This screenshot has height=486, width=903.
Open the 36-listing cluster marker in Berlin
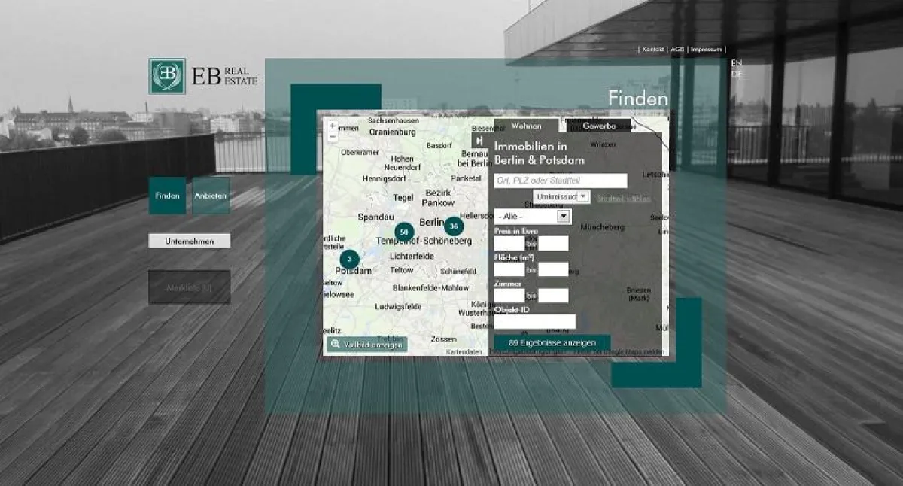[453, 226]
